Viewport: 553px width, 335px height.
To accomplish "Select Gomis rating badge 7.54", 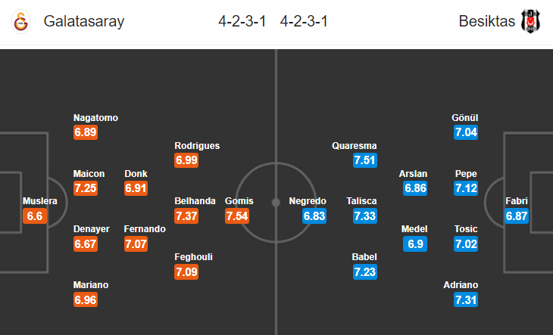I will [x=237, y=216].
